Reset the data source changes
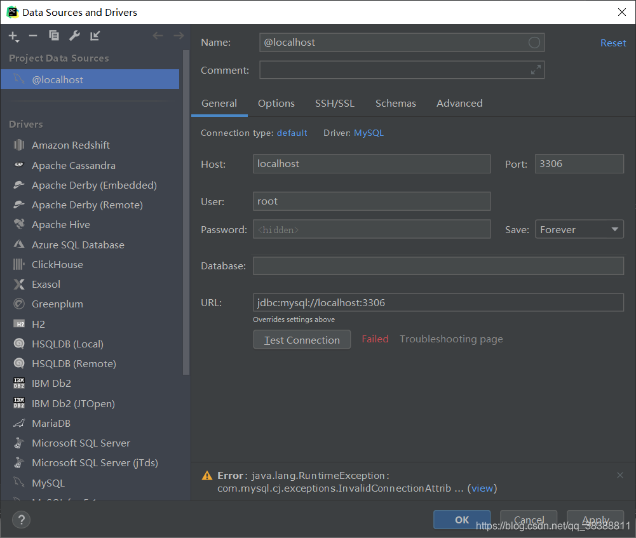Image resolution: width=636 pixels, height=538 pixels. pyautogui.click(x=613, y=43)
